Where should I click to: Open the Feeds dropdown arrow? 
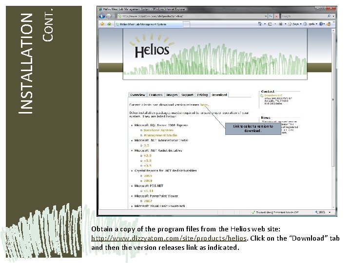tap(275, 24)
